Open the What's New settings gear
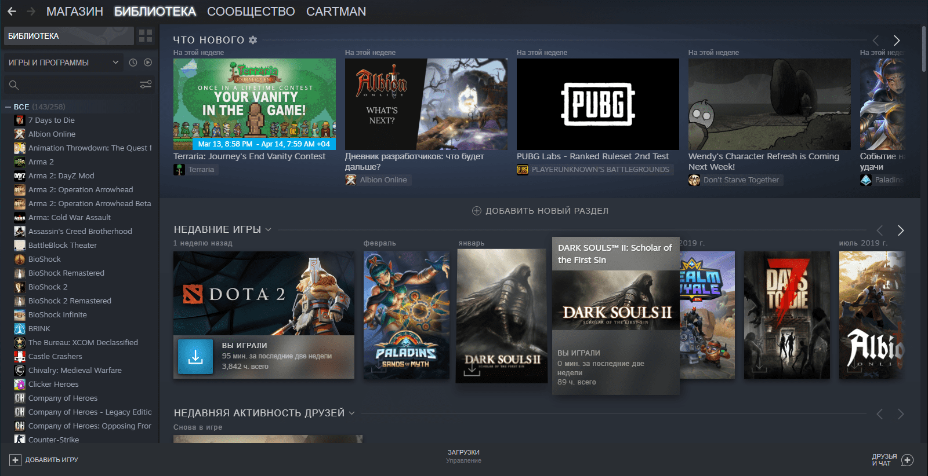The height and width of the screenshot is (476, 928). coord(253,40)
